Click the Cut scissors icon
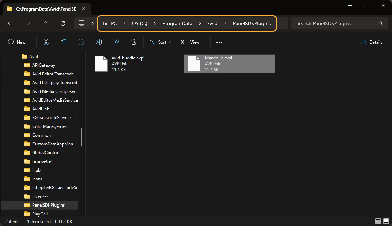392x226 pixels. [x=46, y=42]
